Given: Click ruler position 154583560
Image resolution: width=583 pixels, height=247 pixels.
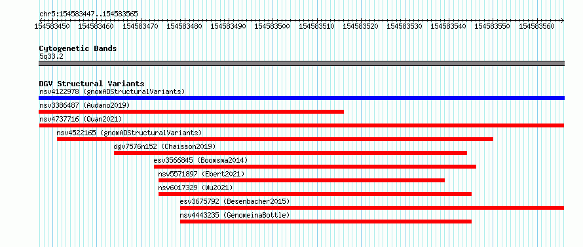Looking at the screenshot, I should (537, 26).
